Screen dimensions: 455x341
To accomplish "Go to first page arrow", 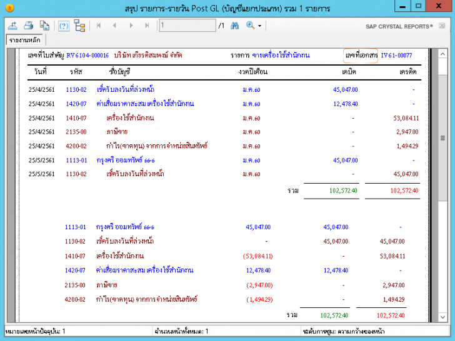I will (x=99, y=26).
